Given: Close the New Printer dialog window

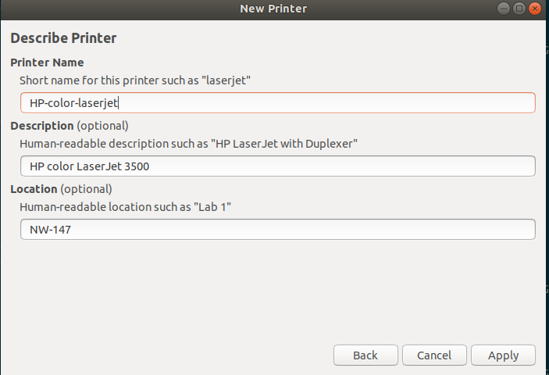Looking at the screenshot, I should (535, 9).
